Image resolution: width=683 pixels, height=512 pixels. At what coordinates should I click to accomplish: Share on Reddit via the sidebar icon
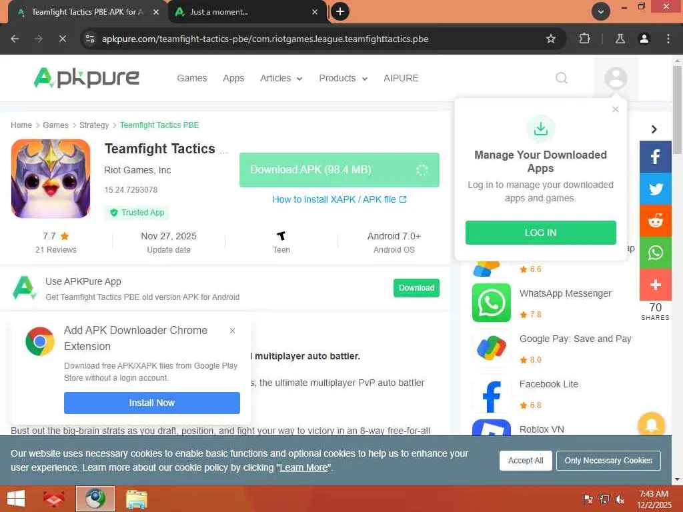click(x=655, y=221)
